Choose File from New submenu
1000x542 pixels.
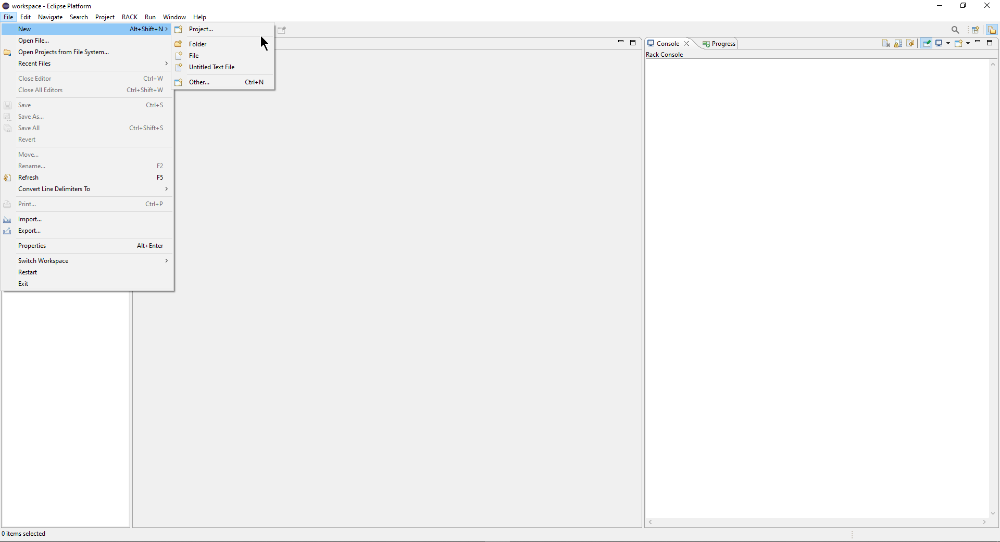point(223,56)
